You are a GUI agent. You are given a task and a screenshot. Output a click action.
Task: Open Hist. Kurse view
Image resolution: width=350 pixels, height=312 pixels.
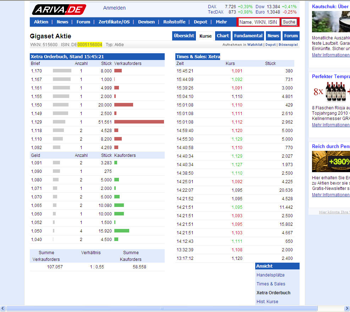point(267,302)
